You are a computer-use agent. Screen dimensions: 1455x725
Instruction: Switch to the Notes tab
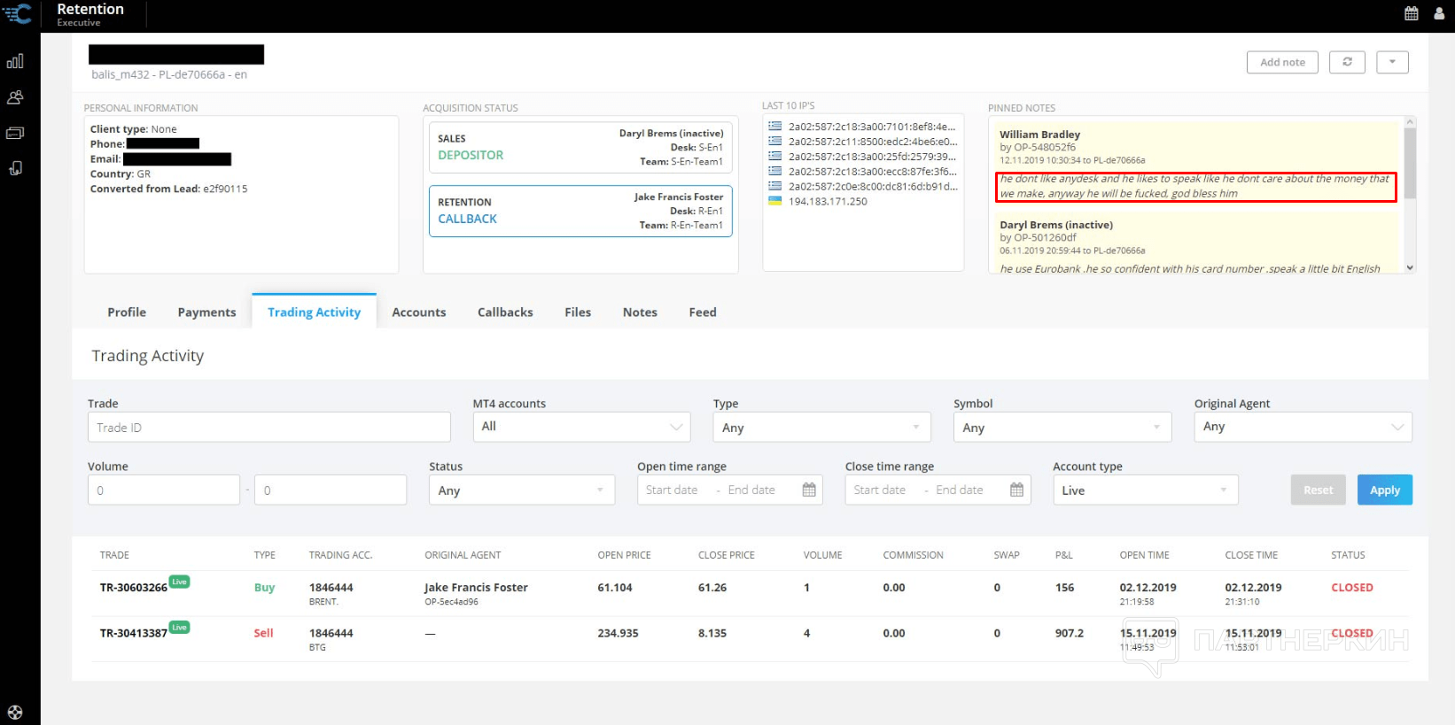[x=640, y=312]
